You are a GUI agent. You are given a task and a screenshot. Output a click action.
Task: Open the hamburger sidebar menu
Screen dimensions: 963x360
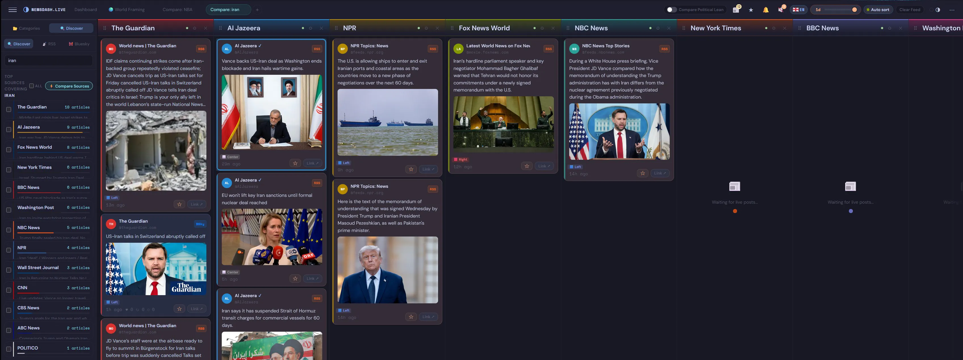12,10
